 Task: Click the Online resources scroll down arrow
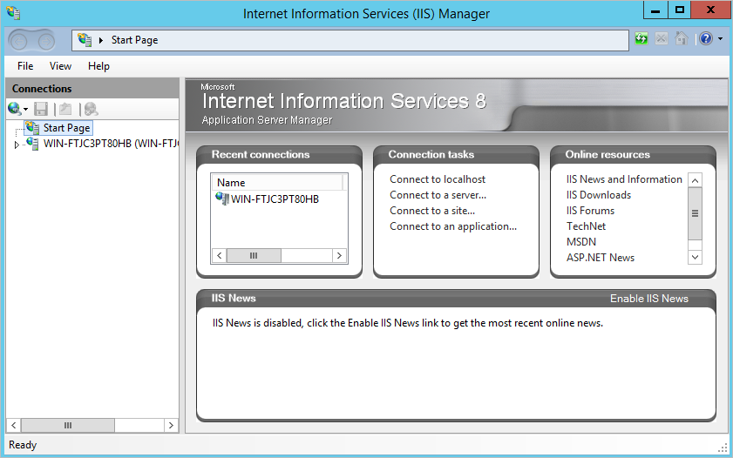[x=695, y=257]
